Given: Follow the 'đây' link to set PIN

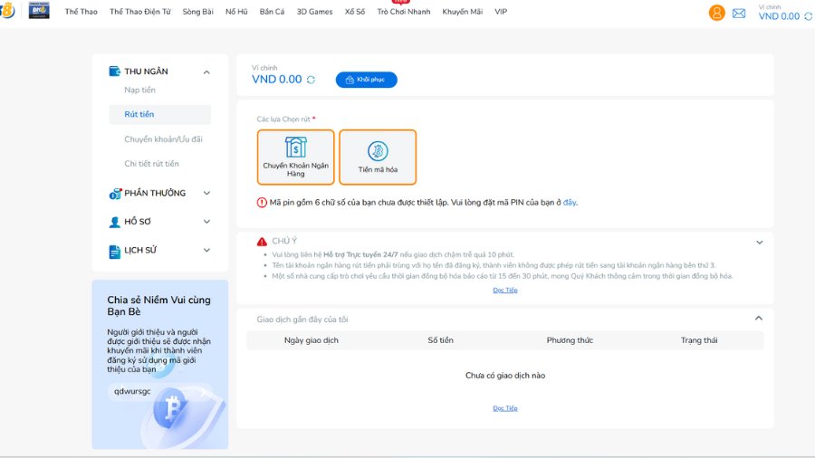Looking at the screenshot, I should point(570,203).
